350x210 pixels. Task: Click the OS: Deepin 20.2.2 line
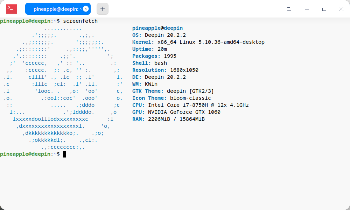pyautogui.click(x=159, y=35)
